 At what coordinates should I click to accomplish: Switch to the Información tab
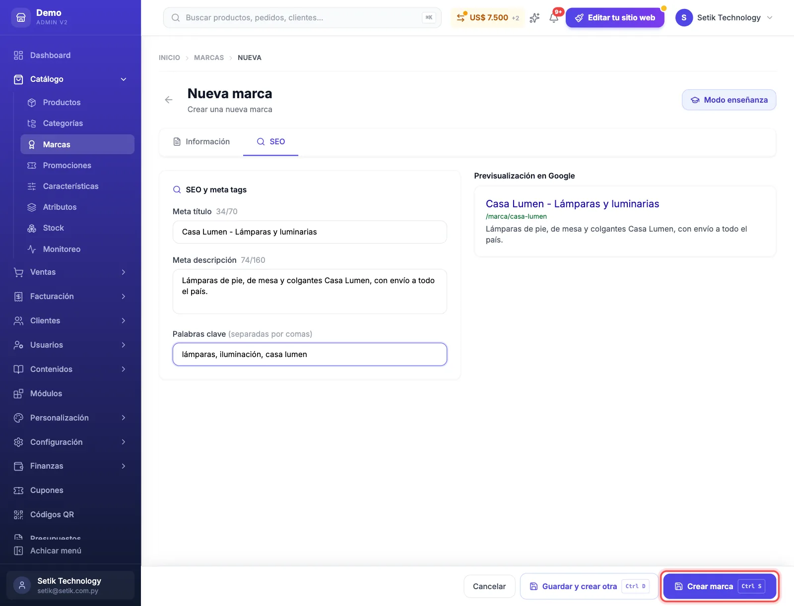pos(201,142)
